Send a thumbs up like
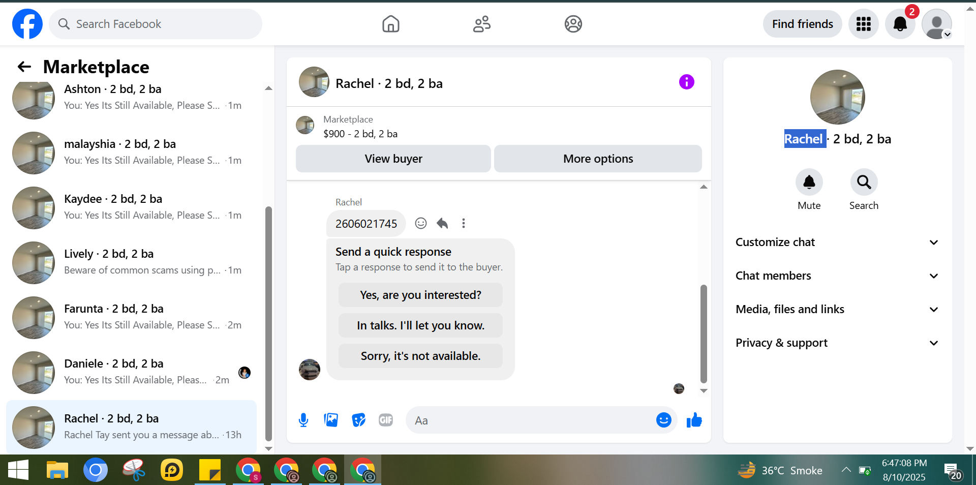The image size is (976, 485). point(694,420)
